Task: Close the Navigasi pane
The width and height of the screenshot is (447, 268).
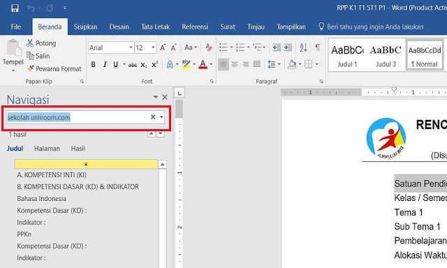Action: pyautogui.click(x=165, y=97)
